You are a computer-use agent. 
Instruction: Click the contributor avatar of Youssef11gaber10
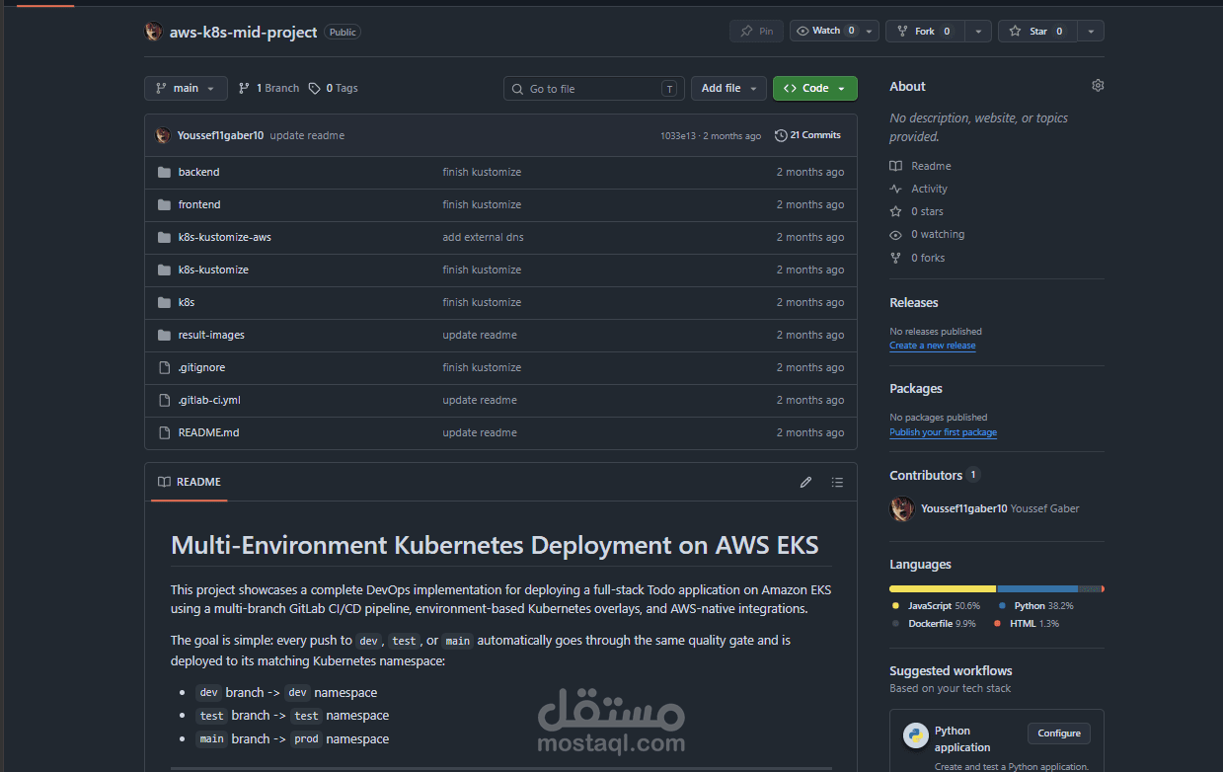tap(901, 508)
